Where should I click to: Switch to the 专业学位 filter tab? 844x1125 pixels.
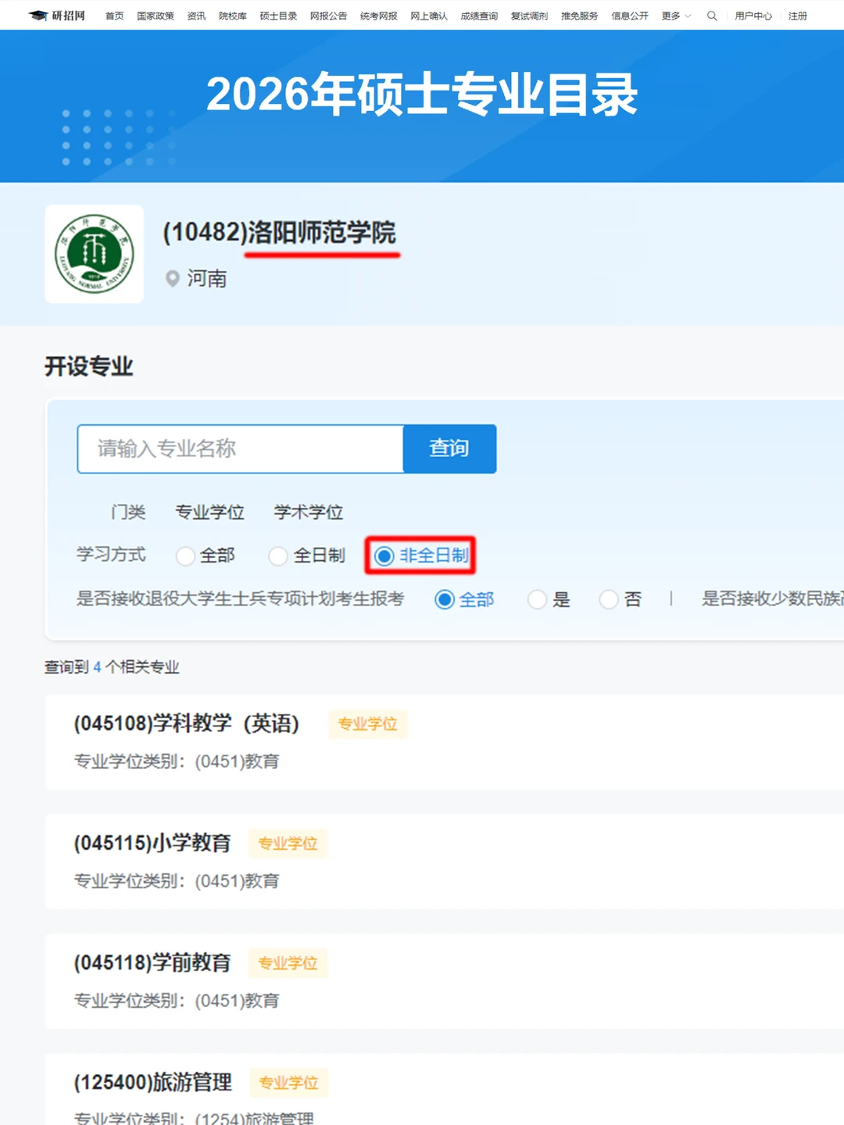(x=209, y=512)
